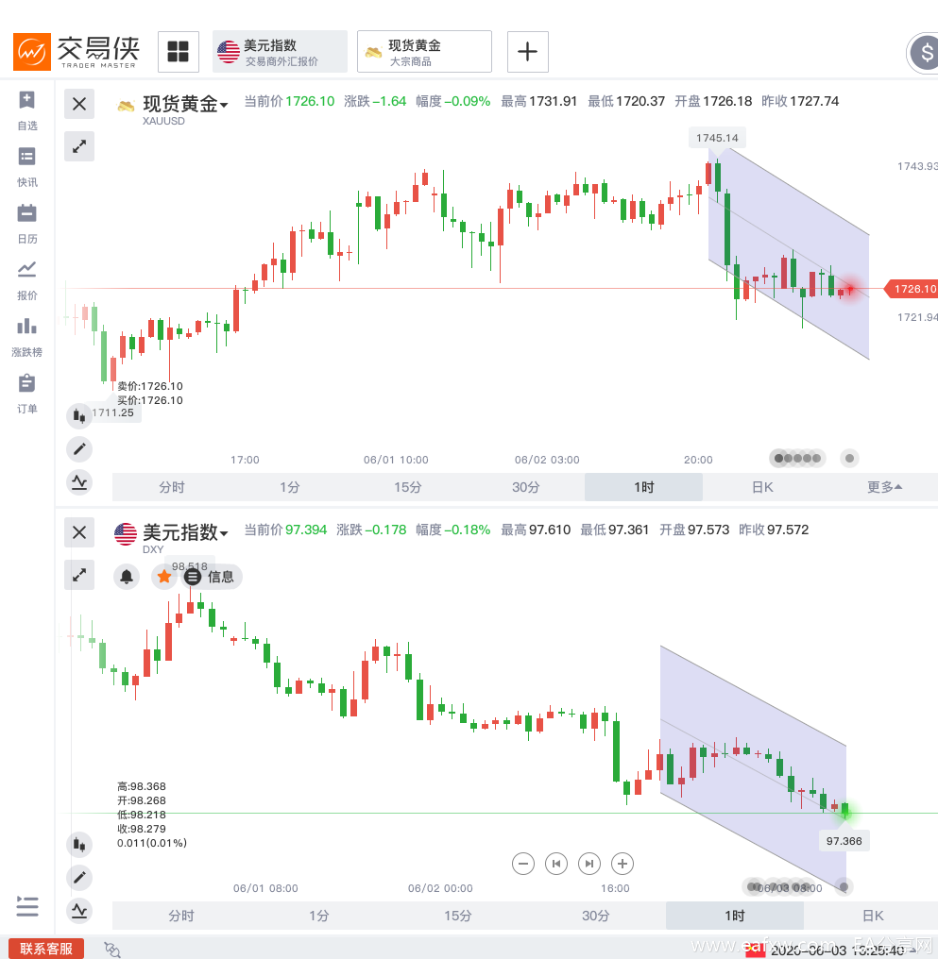Expand the 更多 timeframe options

884,487
